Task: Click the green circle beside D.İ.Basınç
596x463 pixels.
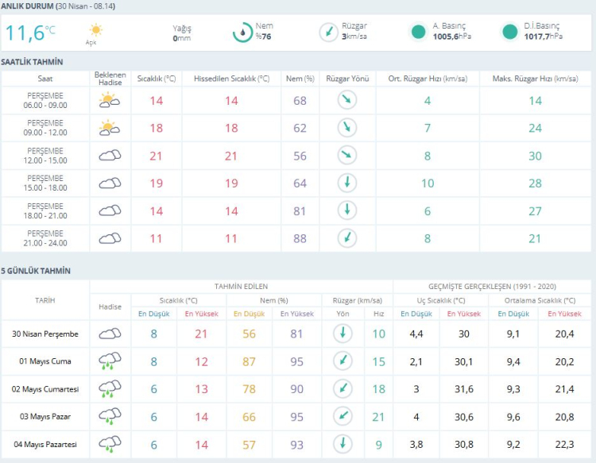Action: click(510, 33)
